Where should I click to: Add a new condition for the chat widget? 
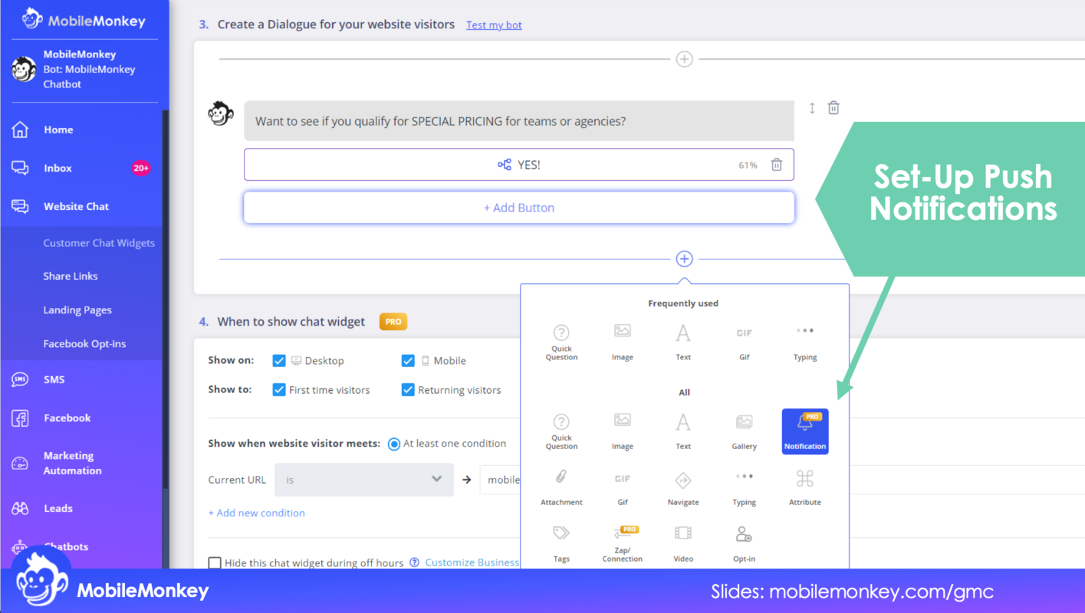coord(256,513)
